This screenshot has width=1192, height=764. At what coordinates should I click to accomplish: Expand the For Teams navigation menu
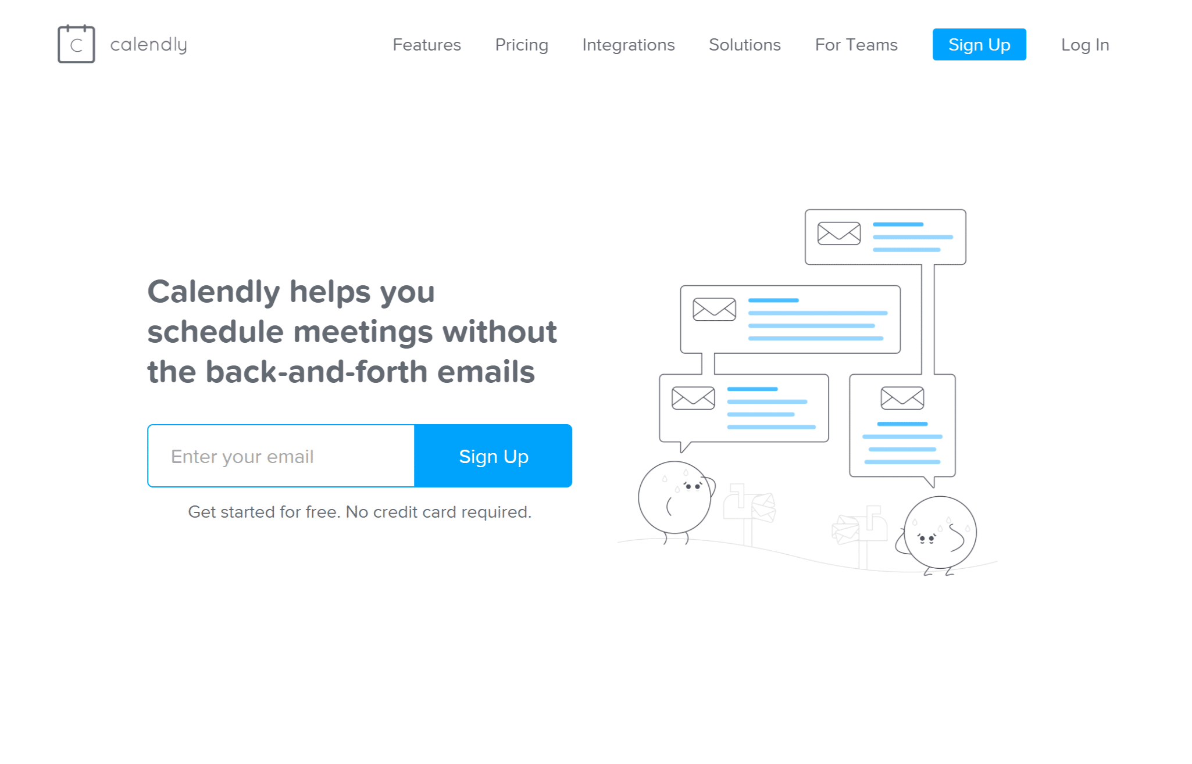click(855, 45)
